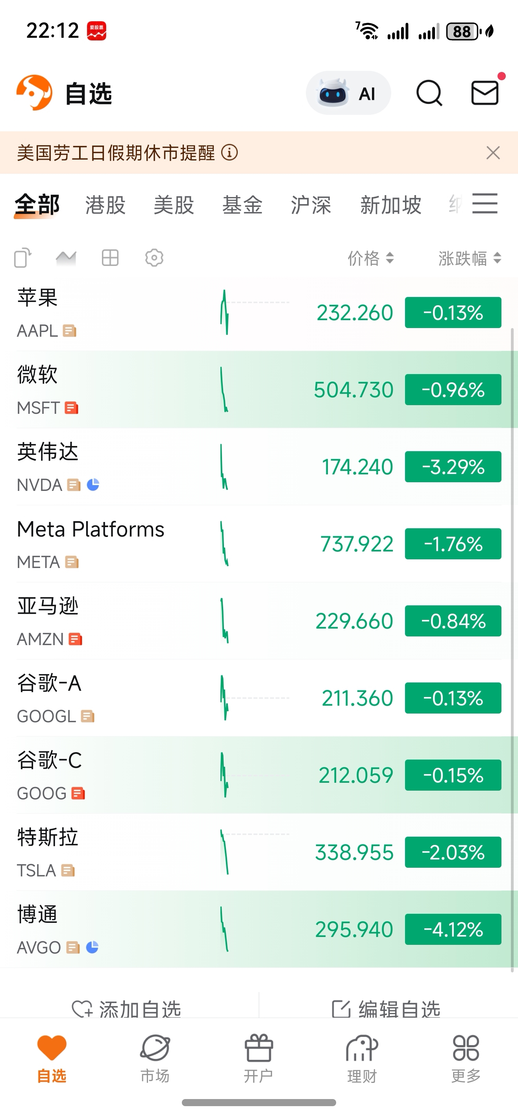Switch to the 市场 bottom tab
Screen dimensions: 518x1114
click(155, 1059)
